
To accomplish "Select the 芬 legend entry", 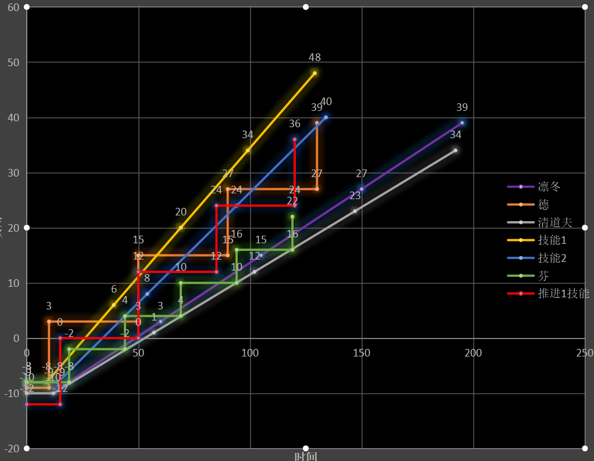I will pos(528,276).
